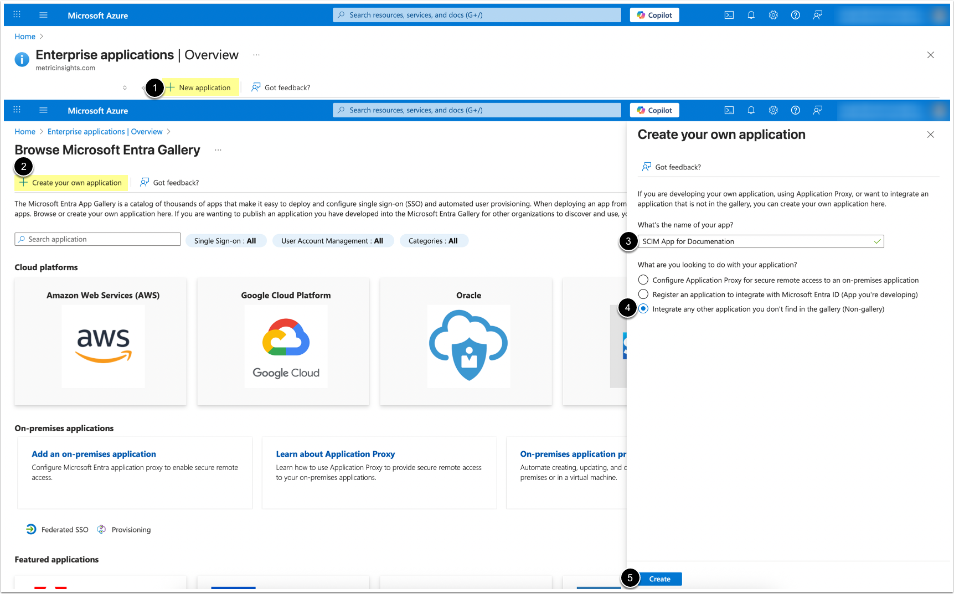The height and width of the screenshot is (594, 954).
Task: Open Single Sign-on filter dropdown
Action: 225,241
